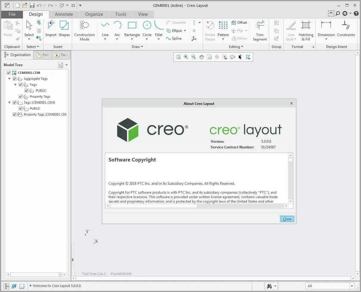Activate the Pan hand tool
361x292 pixels.
pyautogui.click(x=202, y=57)
